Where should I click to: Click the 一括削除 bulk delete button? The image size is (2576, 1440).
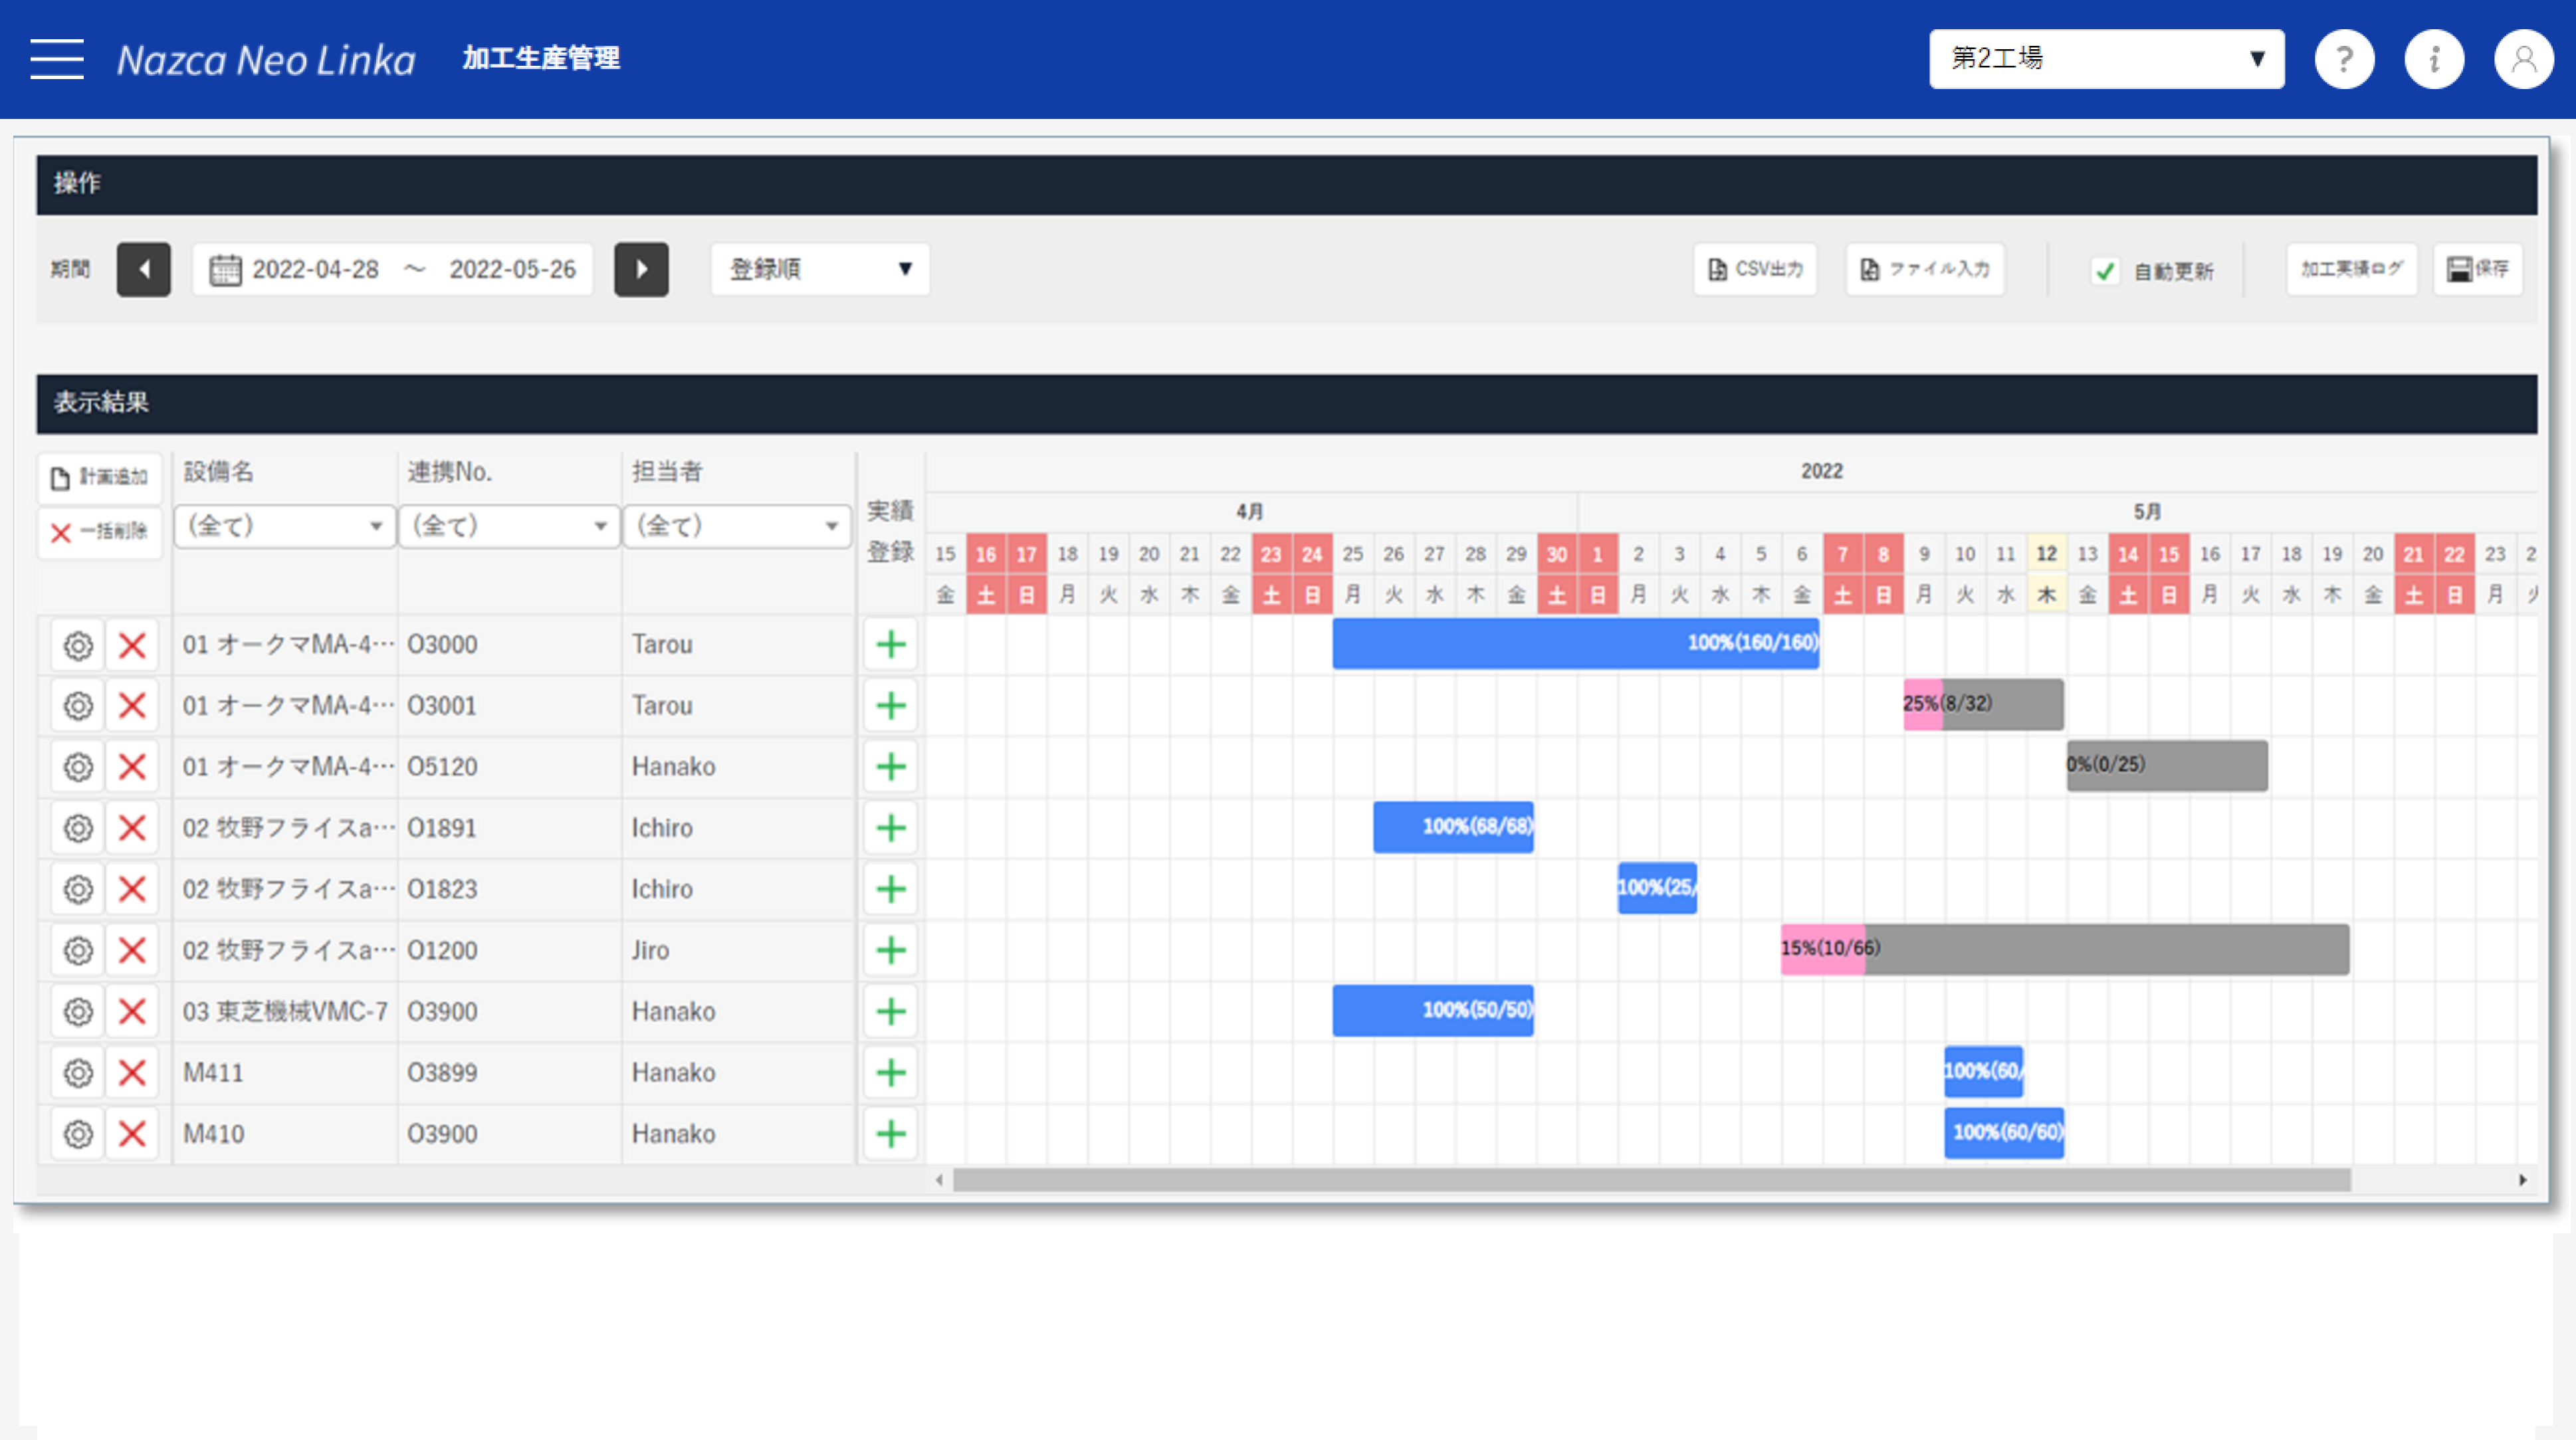coord(99,532)
